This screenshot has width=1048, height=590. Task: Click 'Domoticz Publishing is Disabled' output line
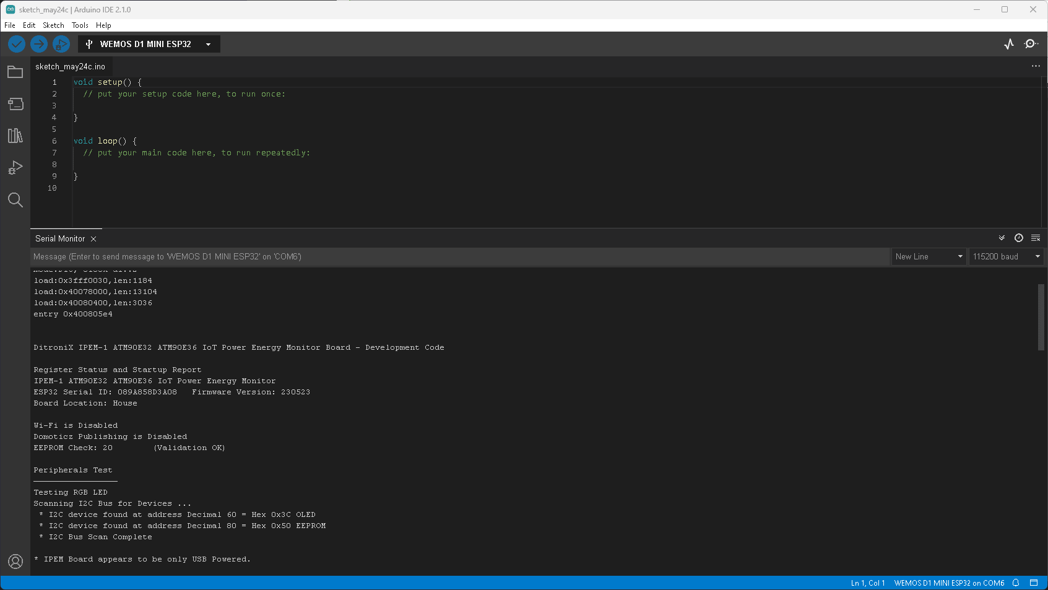pyautogui.click(x=110, y=436)
